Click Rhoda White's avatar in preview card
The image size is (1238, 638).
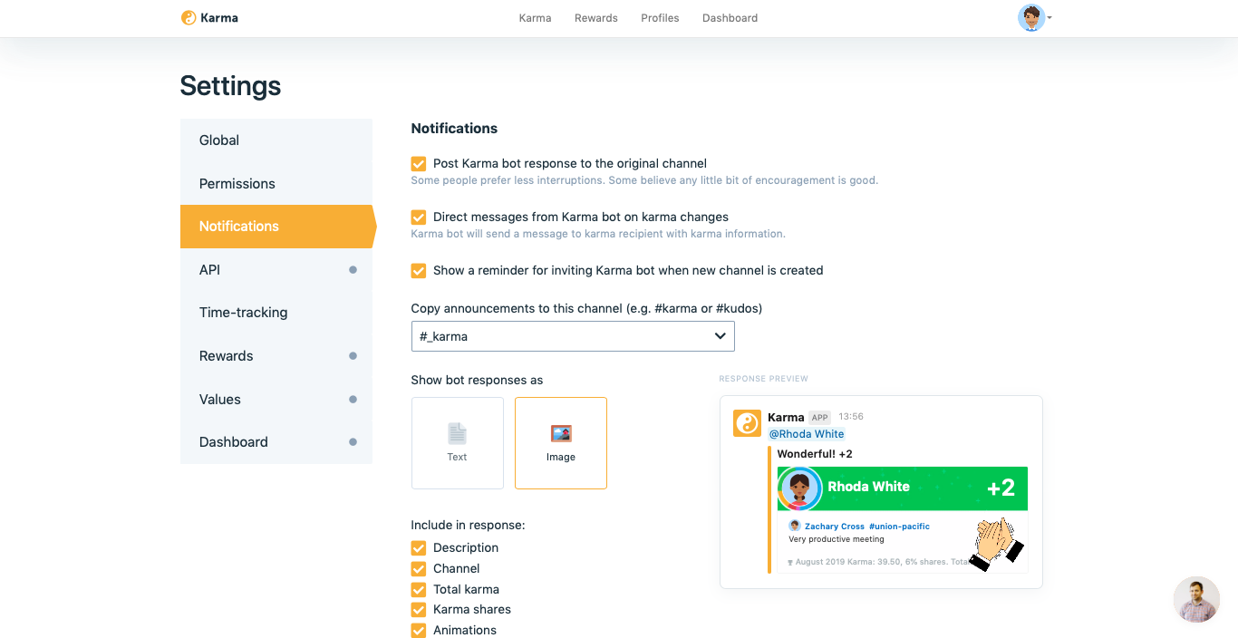pyautogui.click(x=799, y=488)
